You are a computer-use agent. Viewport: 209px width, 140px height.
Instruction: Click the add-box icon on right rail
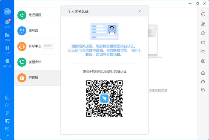pyautogui.click(x=203, y=73)
